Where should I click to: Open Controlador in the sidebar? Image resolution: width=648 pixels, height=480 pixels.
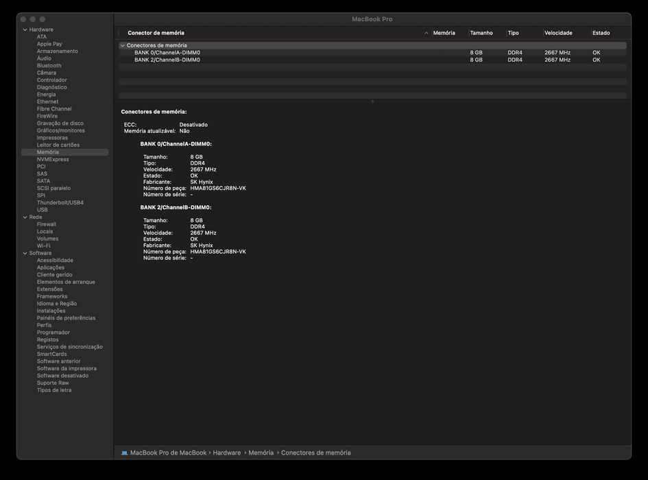pos(51,80)
